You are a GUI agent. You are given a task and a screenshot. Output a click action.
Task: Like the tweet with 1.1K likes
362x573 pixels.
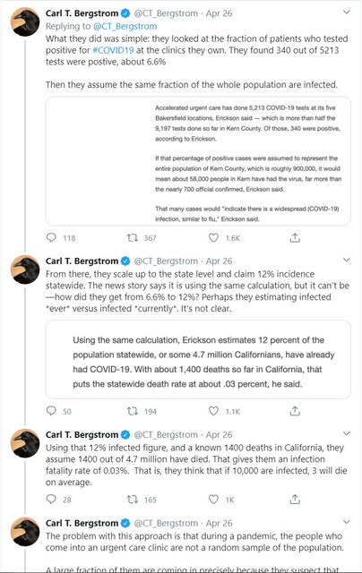tap(213, 411)
